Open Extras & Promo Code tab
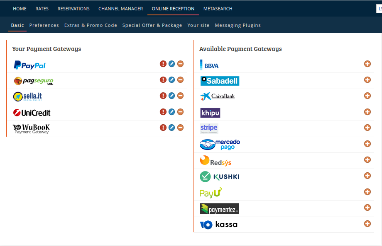The image size is (382, 246). pos(91,25)
